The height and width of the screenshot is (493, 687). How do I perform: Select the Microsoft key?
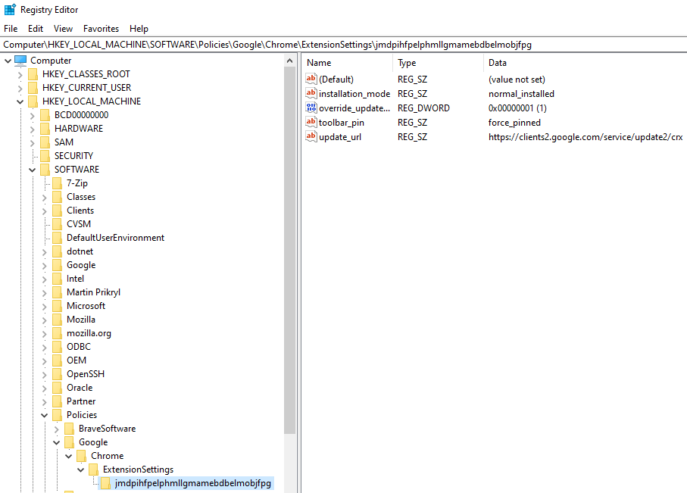(x=86, y=306)
